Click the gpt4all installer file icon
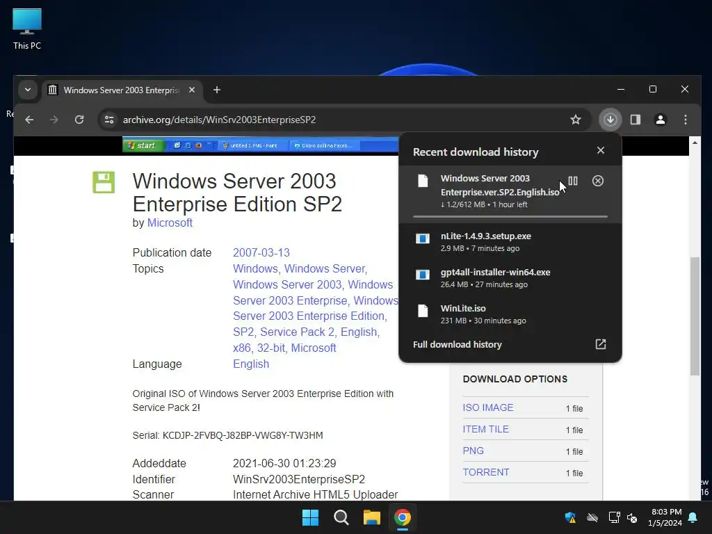 coord(423,275)
